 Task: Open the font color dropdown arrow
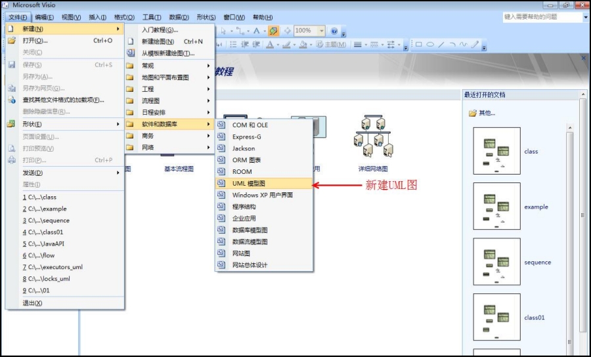(x=278, y=45)
